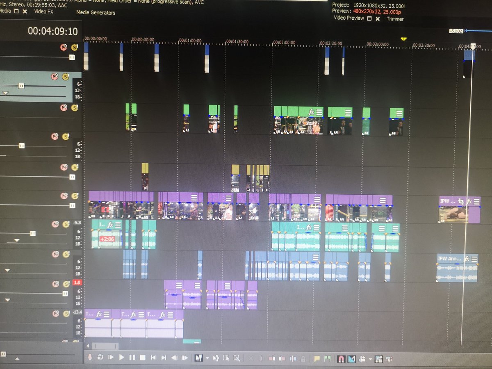492x369 pixels.
Task: Select the Envelope Edit Tool
Action: pos(216,358)
